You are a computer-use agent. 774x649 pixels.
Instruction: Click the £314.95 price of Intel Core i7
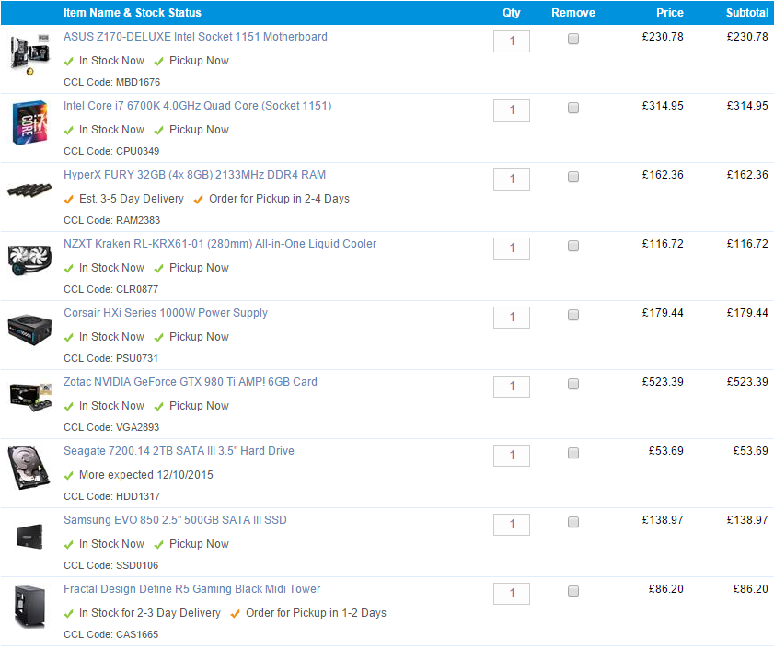[663, 106]
